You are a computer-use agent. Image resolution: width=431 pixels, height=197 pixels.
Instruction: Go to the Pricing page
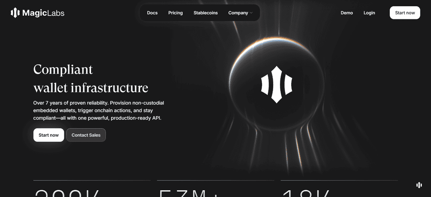pyautogui.click(x=176, y=13)
